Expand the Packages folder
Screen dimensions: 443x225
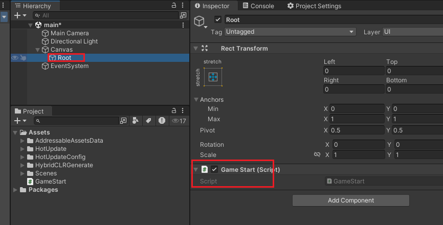pyautogui.click(x=15, y=190)
